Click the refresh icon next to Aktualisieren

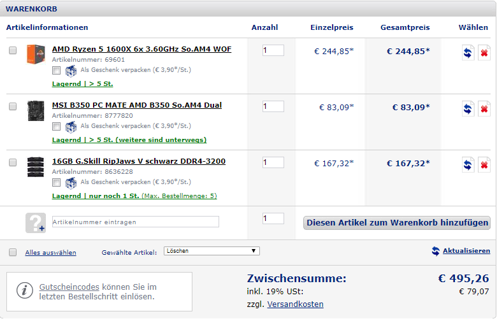point(436,251)
